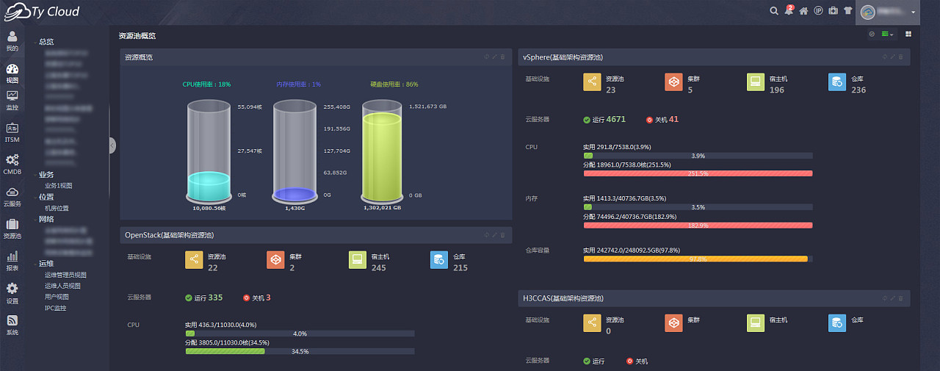The width and height of the screenshot is (940, 371).
Task: Open the 资源池 sidebar section
Action: click(x=12, y=229)
